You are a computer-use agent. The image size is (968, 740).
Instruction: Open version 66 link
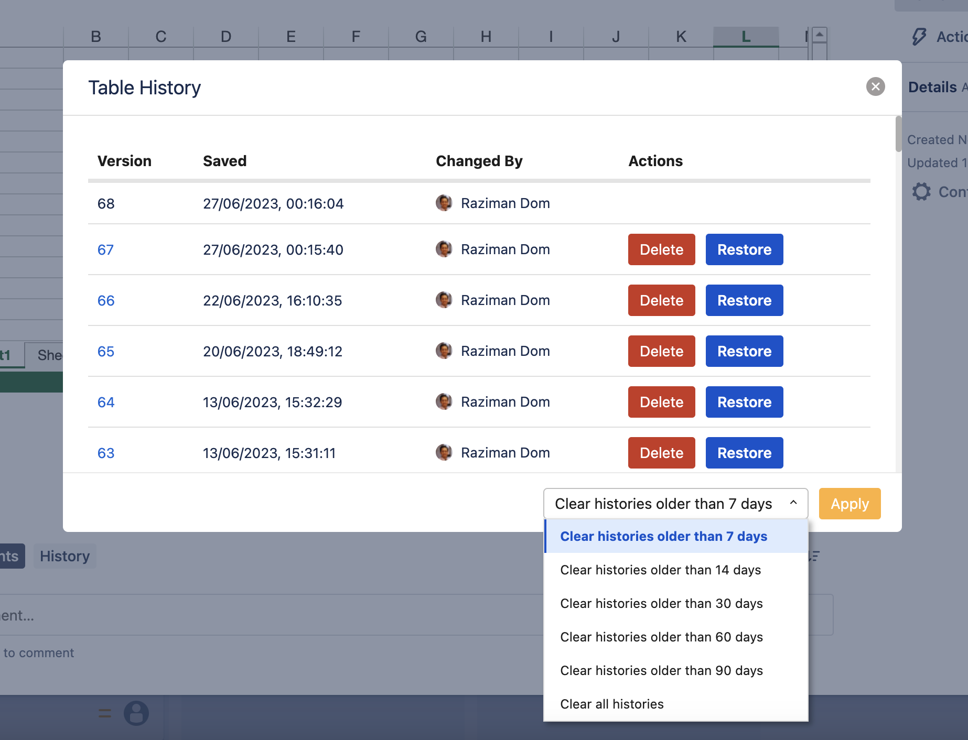[x=106, y=301]
